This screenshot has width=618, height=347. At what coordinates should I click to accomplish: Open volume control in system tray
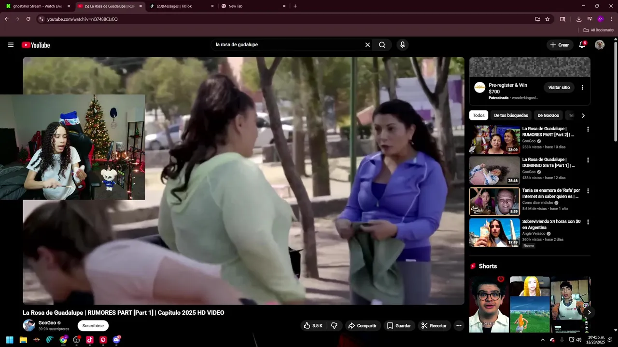(578, 340)
